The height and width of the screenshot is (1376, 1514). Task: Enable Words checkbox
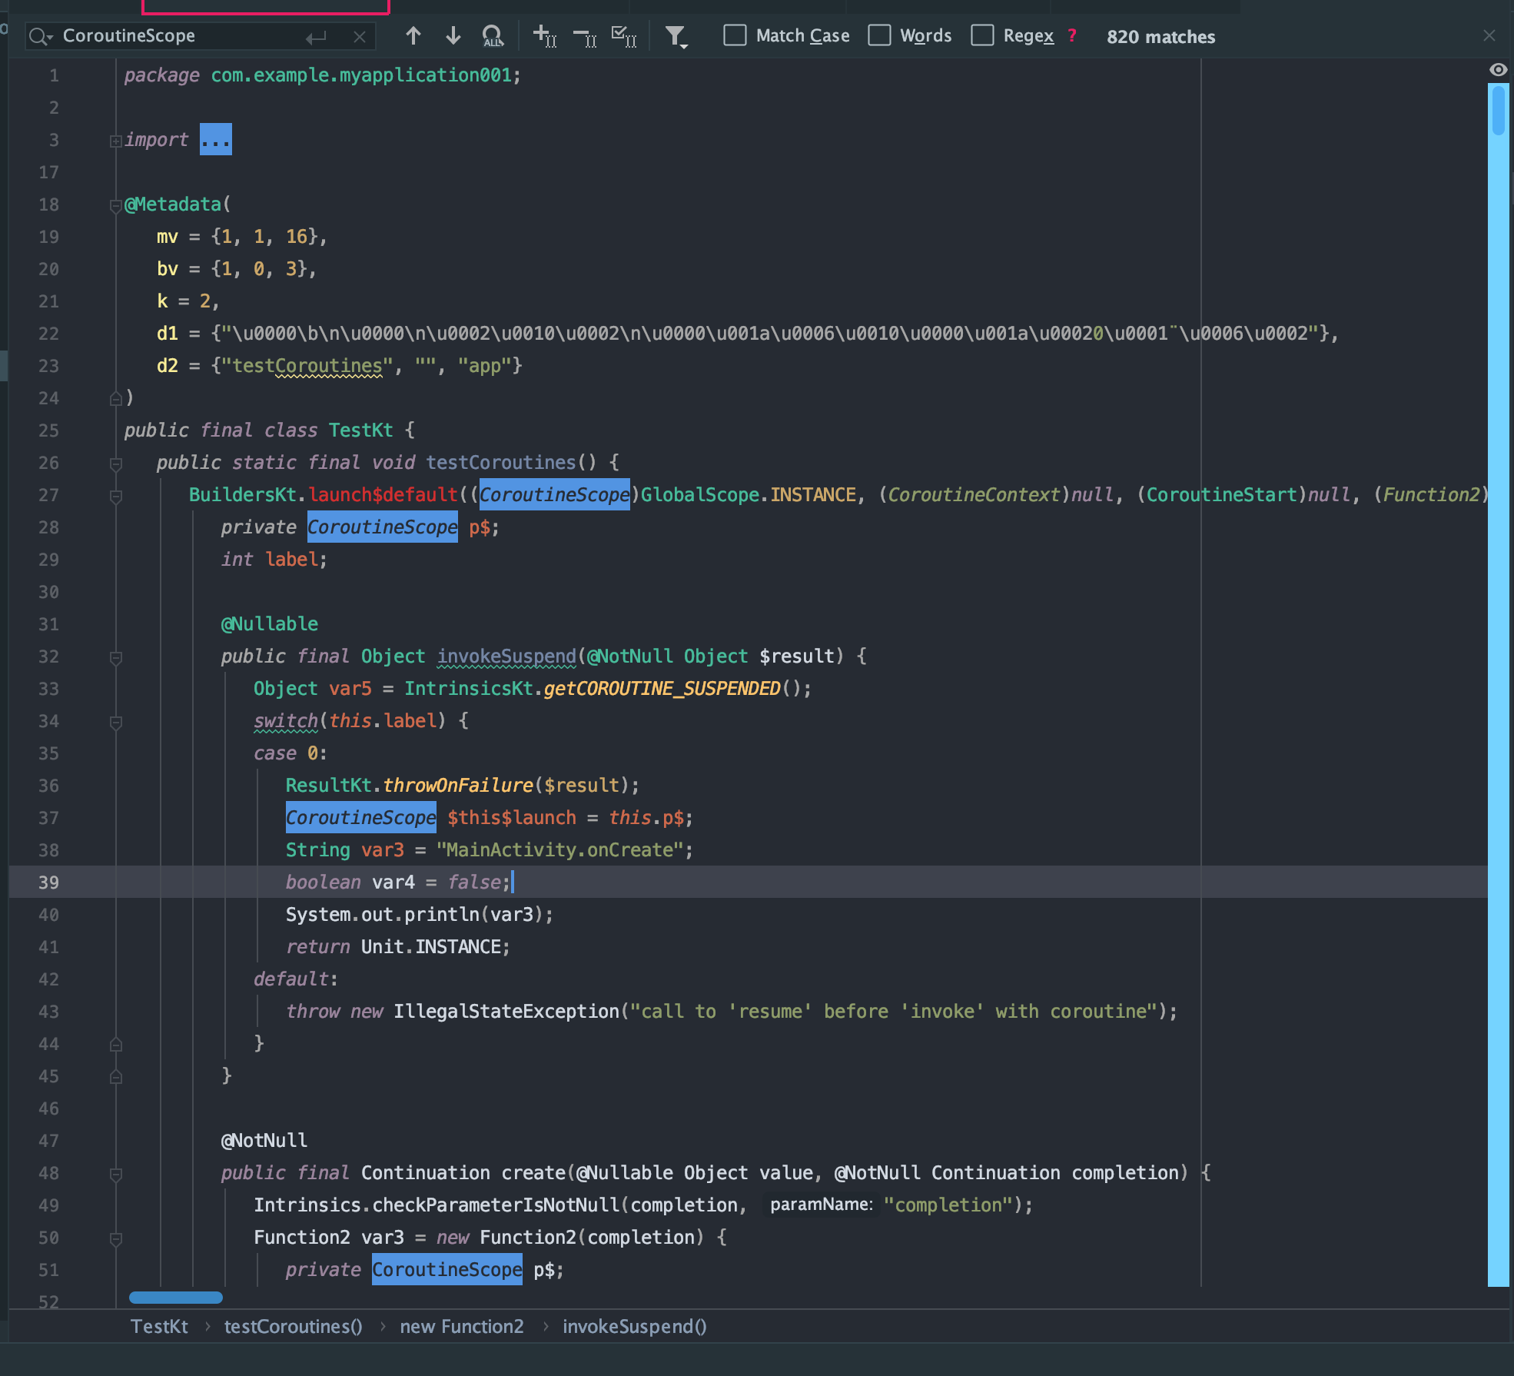pos(879,35)
